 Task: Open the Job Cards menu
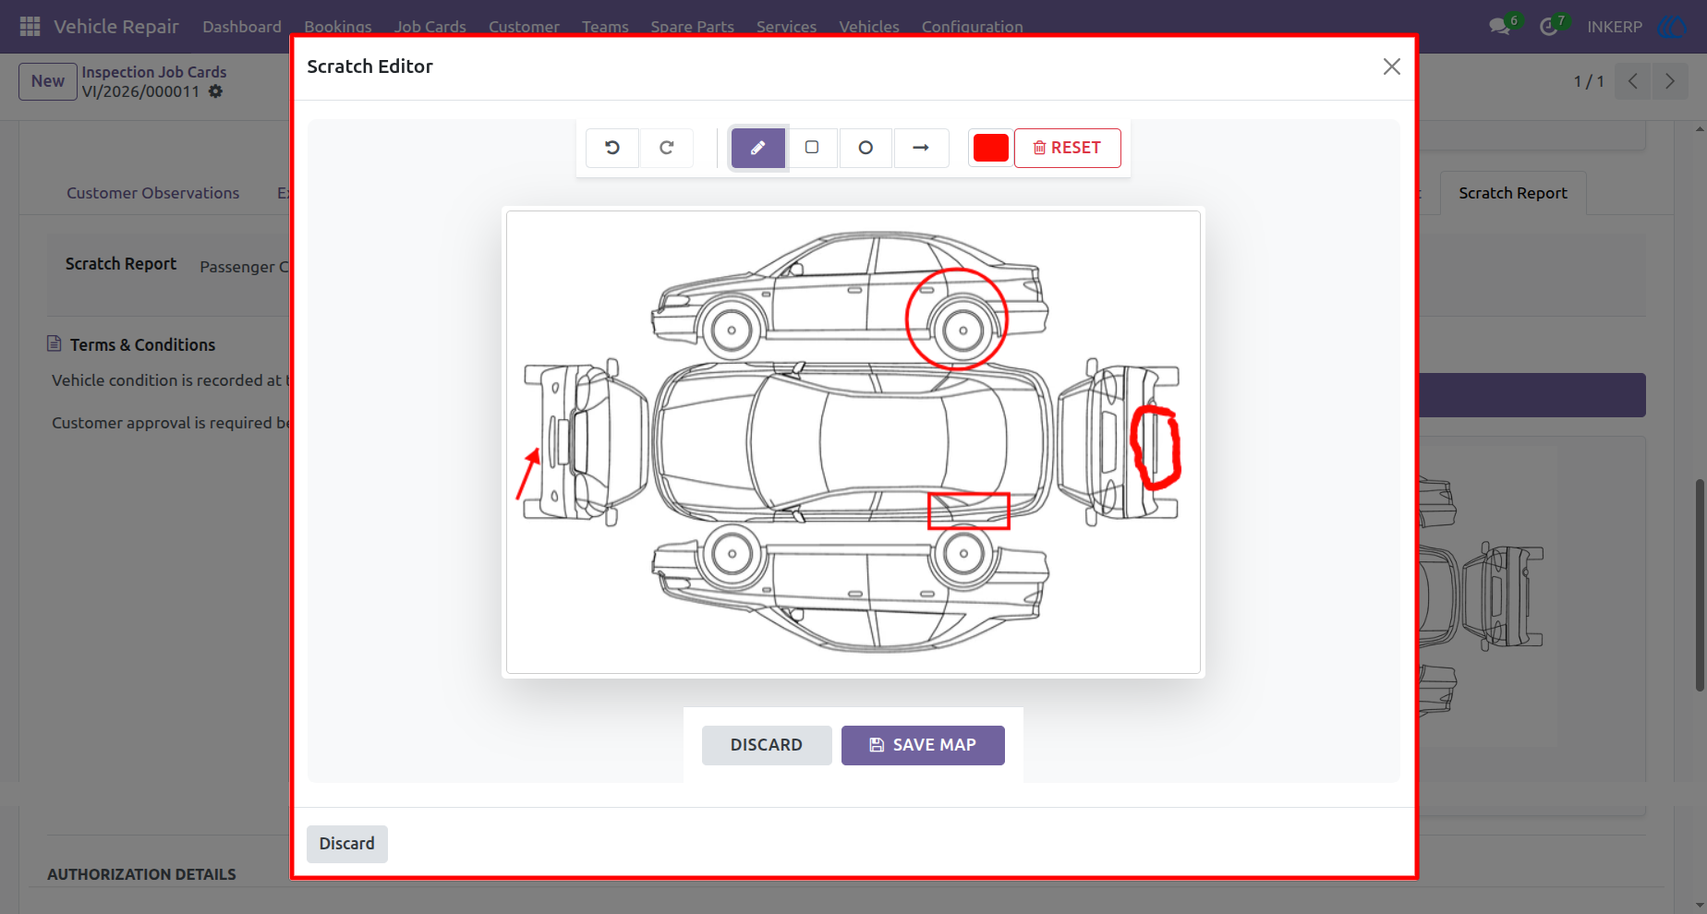point(430,27)
